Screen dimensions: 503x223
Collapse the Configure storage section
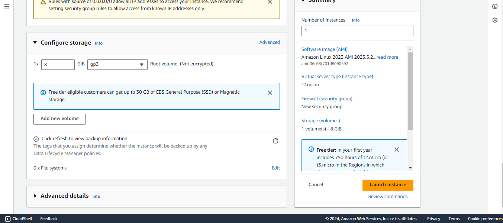click(35, 42)
